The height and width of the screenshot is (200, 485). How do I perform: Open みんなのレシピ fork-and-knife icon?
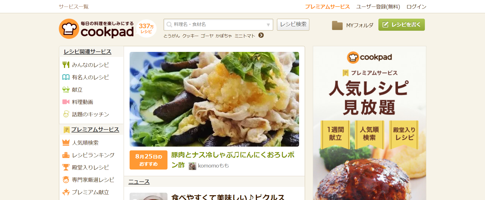pos(66,65)
